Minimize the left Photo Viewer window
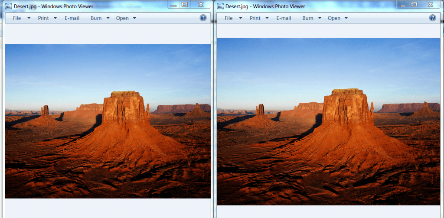444x218 pixels. point(173,5)
